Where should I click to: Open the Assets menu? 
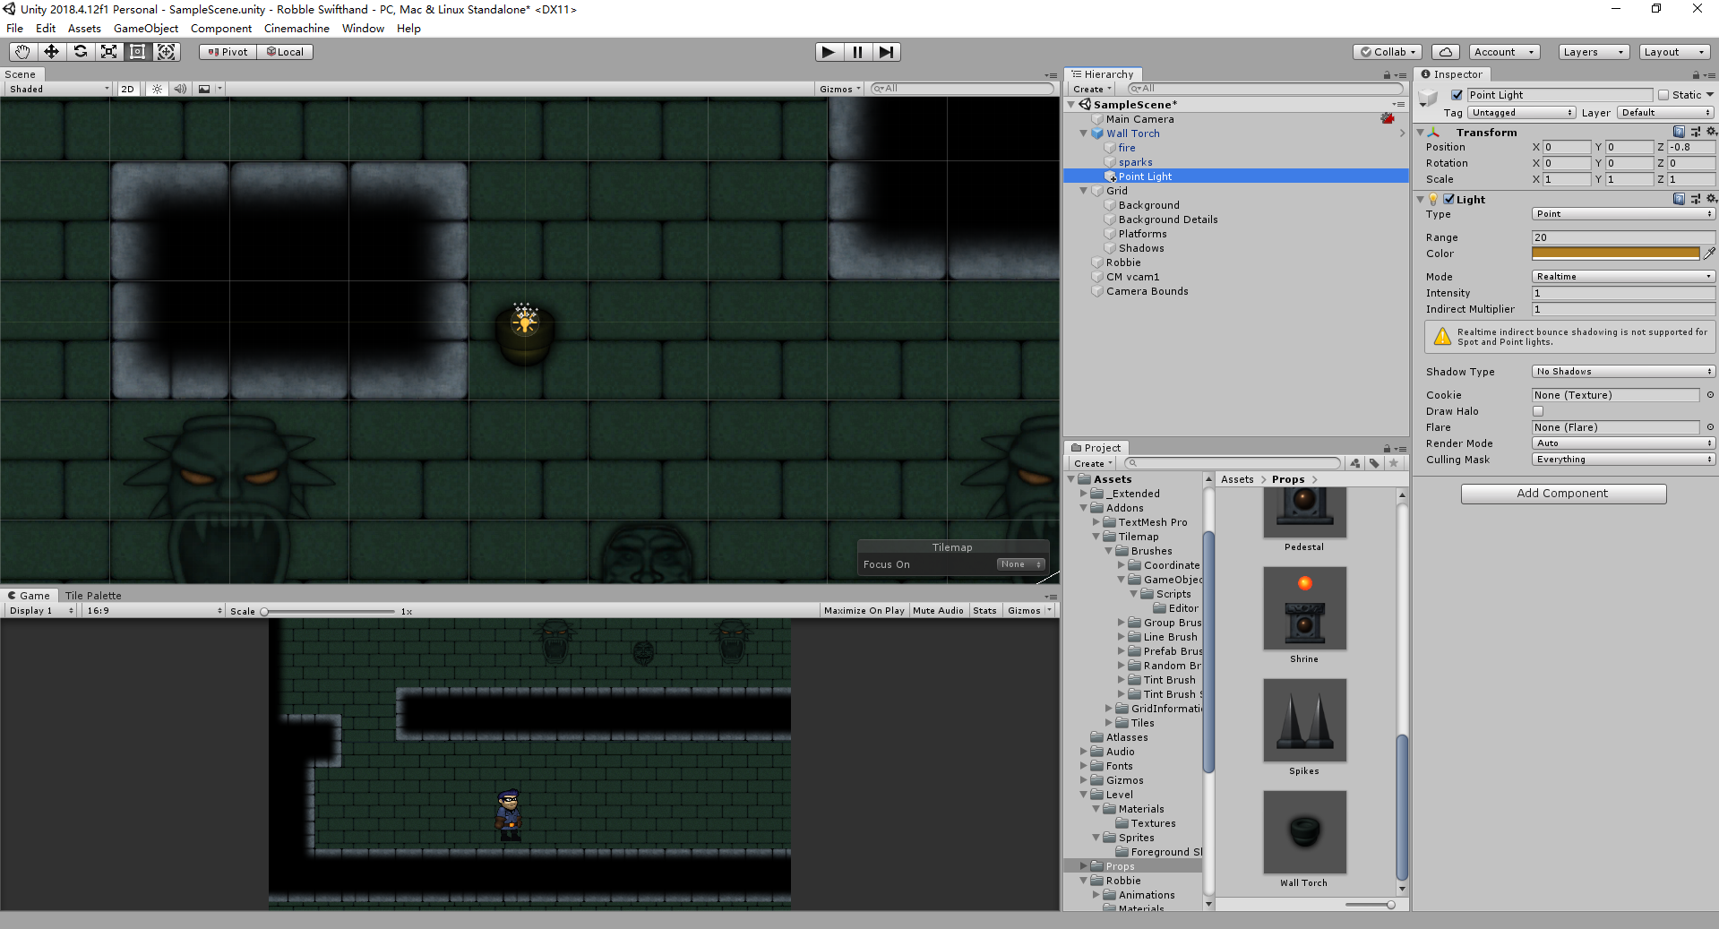(84, 28)
